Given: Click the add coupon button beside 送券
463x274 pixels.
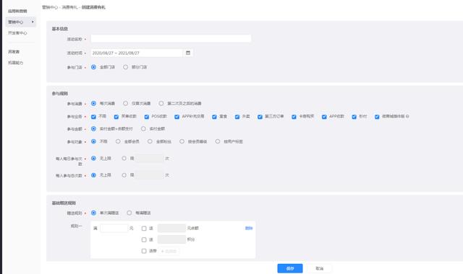Looking at the screenshot, I should (x=169, y=251).
